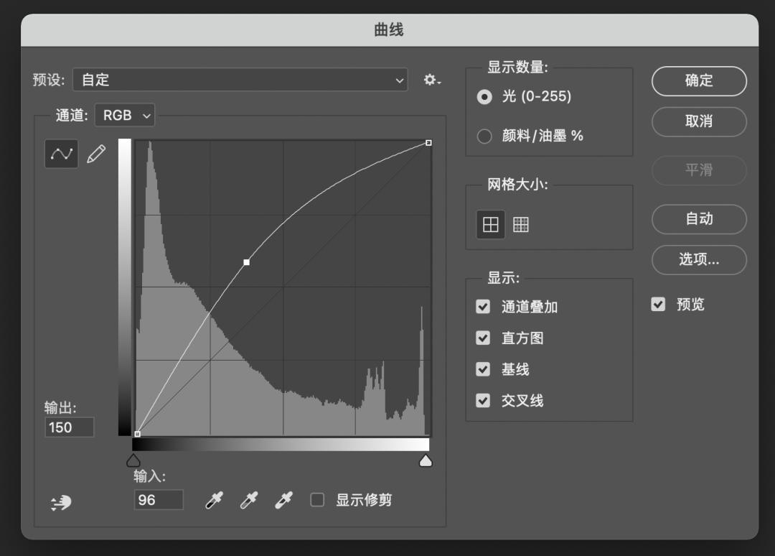Click inside the 输入 input value field

point(159,499)
